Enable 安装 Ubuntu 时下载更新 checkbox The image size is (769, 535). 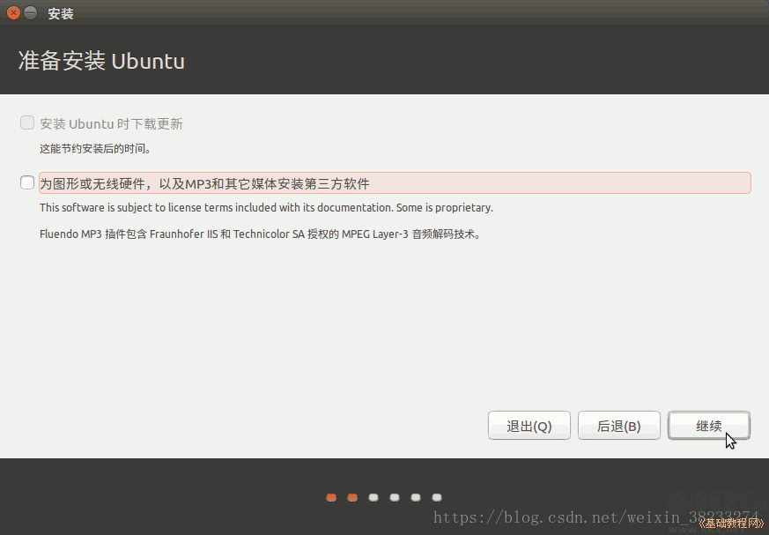click(x=26, y=123)
